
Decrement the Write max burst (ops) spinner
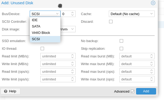tap(152, 80)
